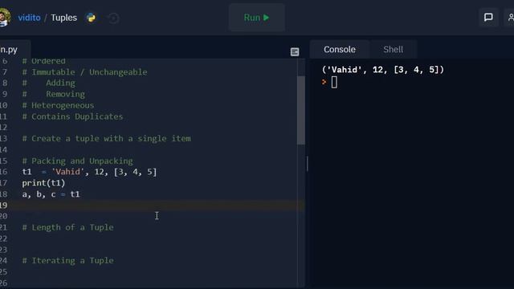Click the editor vertical scrollbar thumb

click(x=301, y=110)
